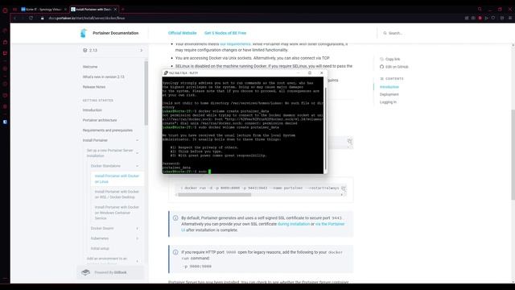Click the blue highlighted icon in browser sidebar

click(x=5, y=122)
